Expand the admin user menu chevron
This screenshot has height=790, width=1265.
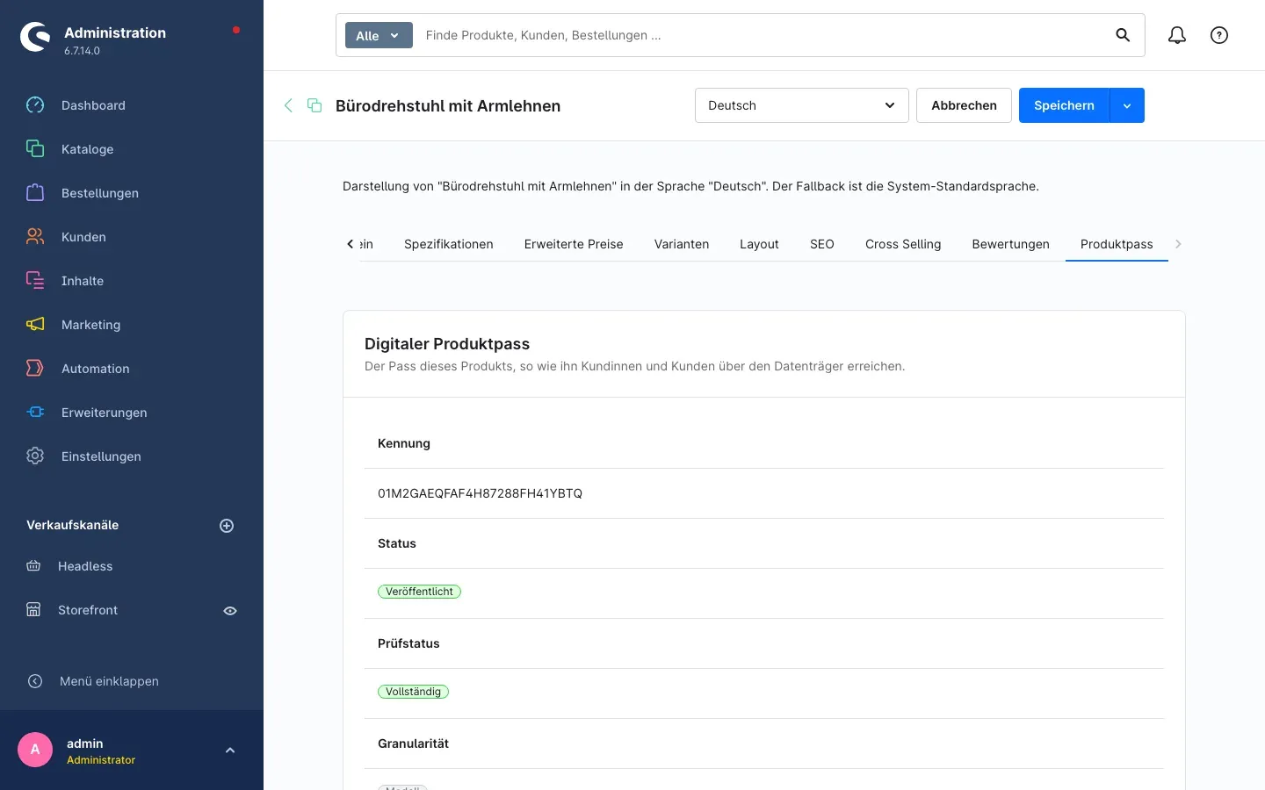coord(230,750)
